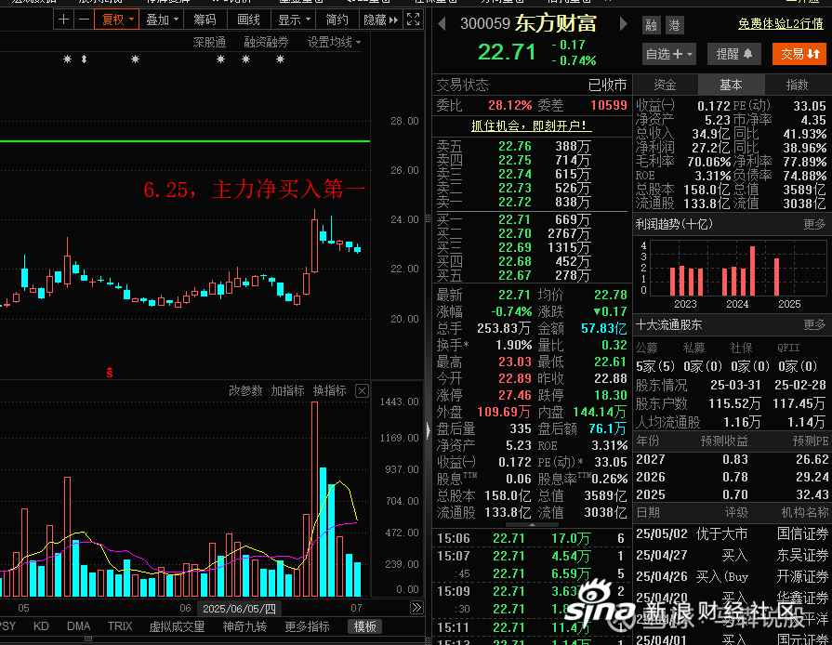Click the 融资融券 label

266,42
